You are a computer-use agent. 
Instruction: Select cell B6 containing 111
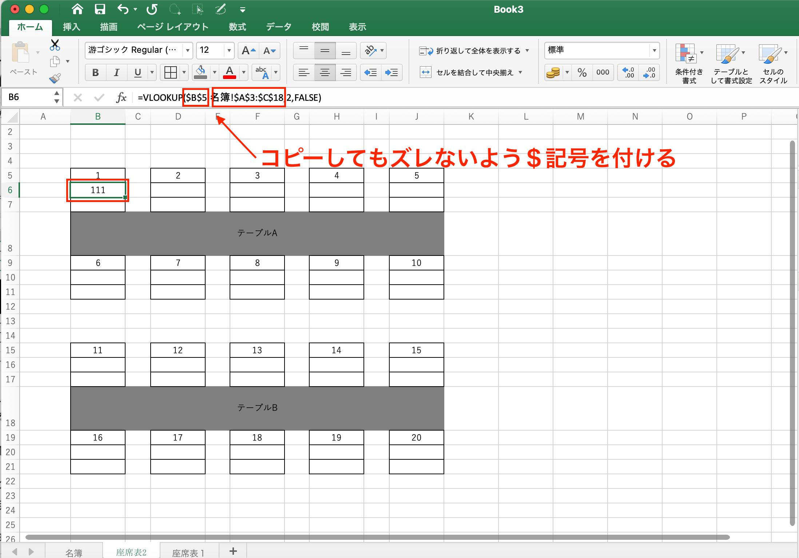pyautogui.click(x=98, y=190)
